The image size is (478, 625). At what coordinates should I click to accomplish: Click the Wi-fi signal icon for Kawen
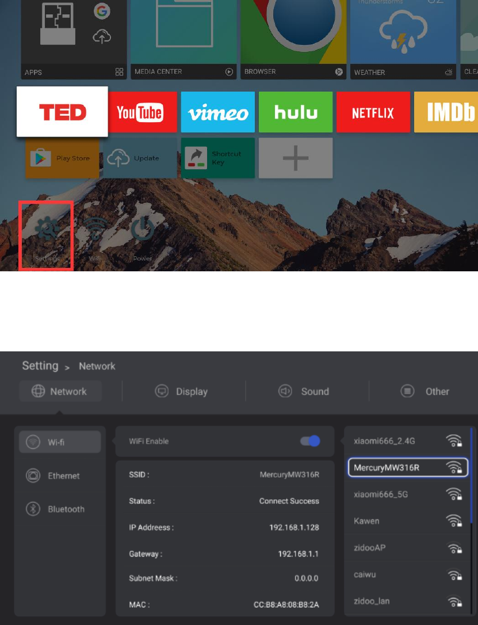(454, 521)
